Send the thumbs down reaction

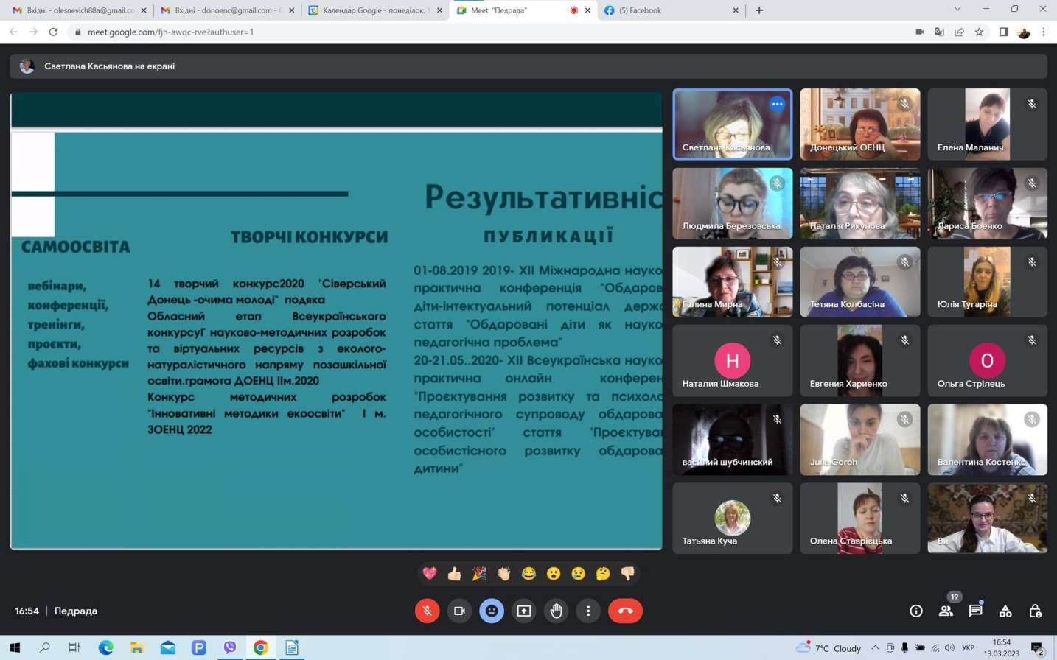point(628,573)
